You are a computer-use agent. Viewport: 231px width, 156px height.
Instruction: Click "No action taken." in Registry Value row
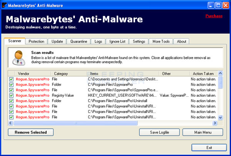[203, 96]
